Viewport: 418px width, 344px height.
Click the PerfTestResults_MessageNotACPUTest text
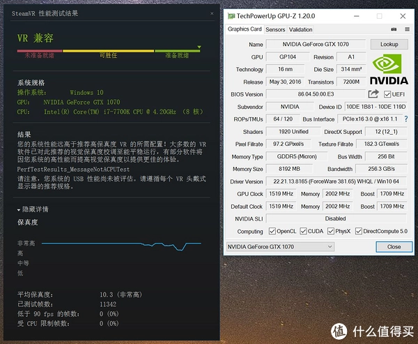(73, 170)
